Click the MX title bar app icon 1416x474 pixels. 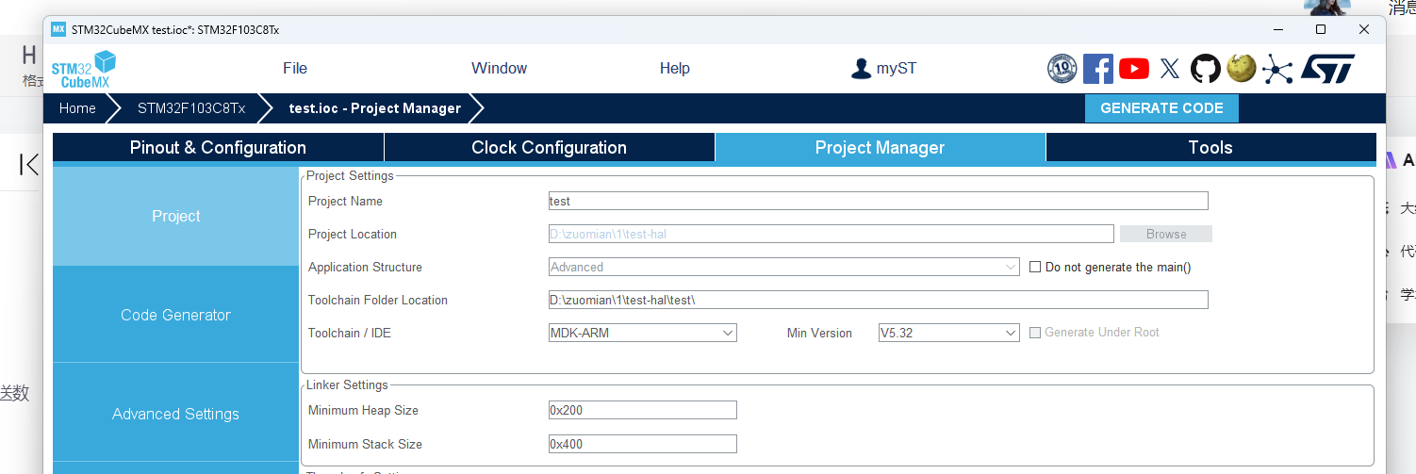(58, 29)
